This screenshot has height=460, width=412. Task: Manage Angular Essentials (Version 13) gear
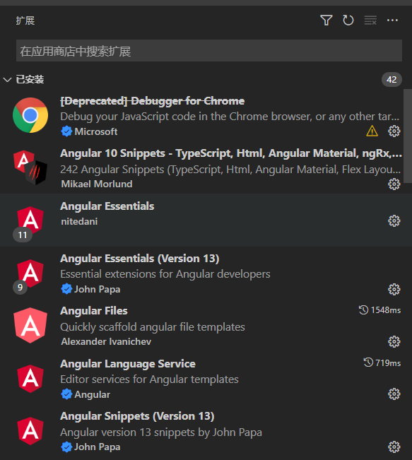(x=394, y=289)
